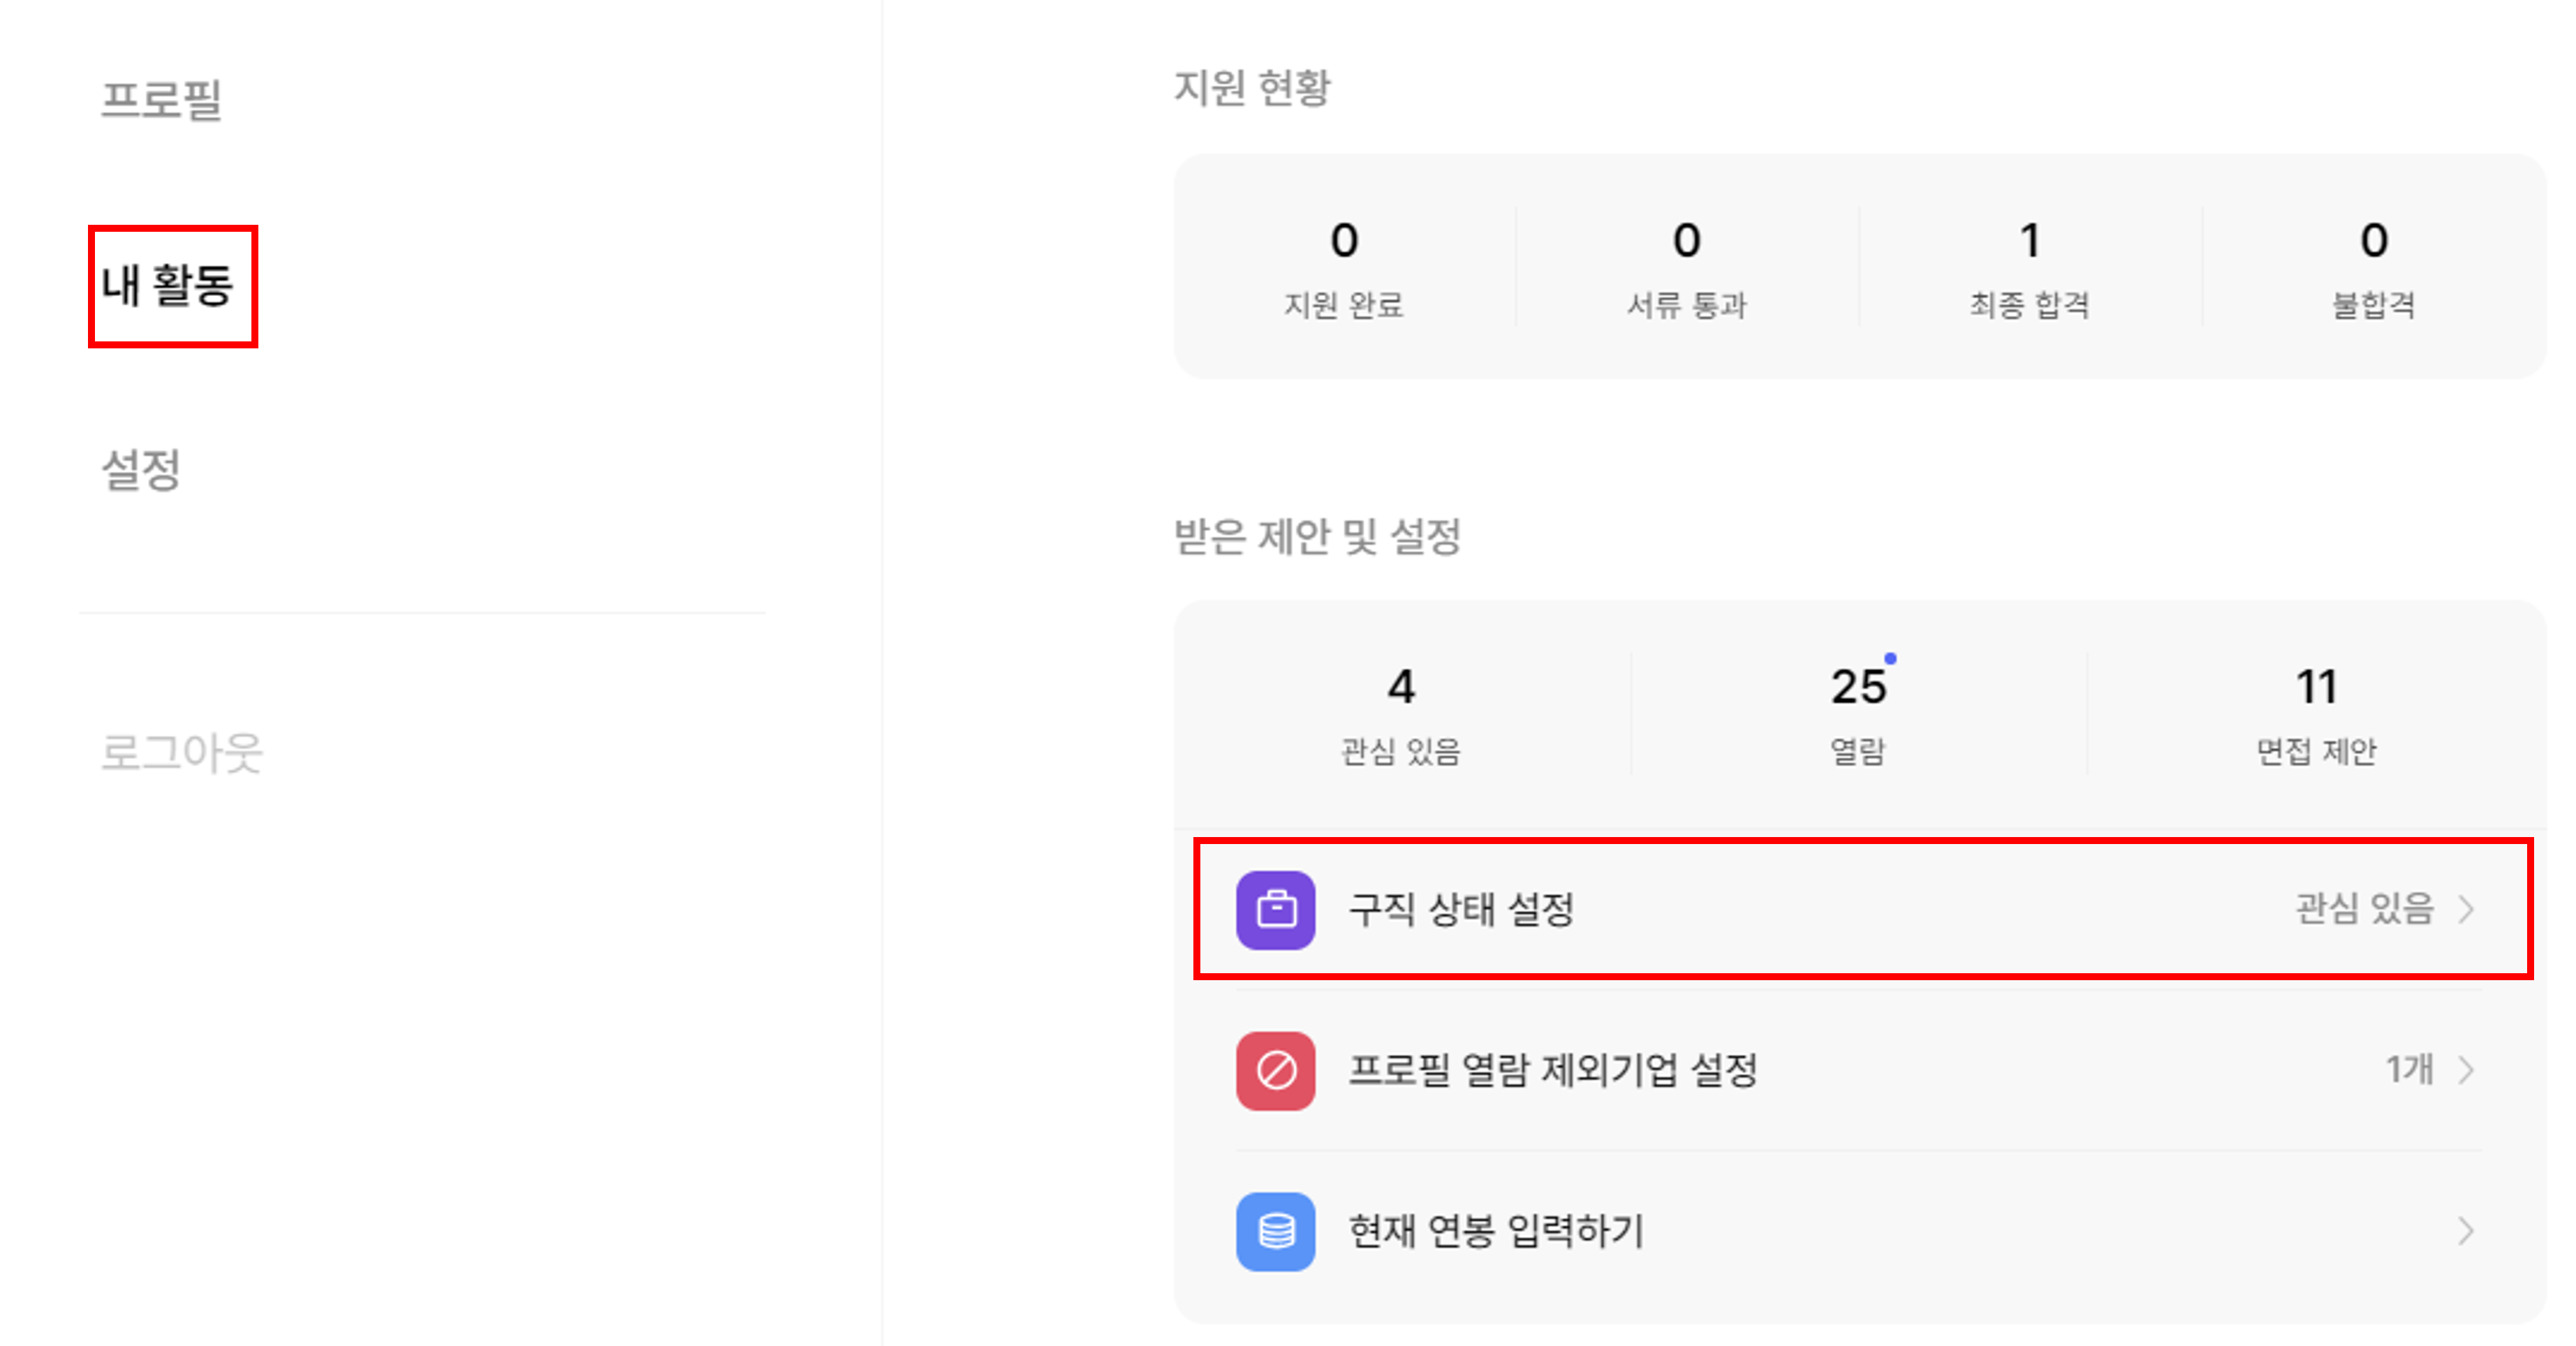
Task: Open the 프로필 sidebar menu
Action: point(161,100)
